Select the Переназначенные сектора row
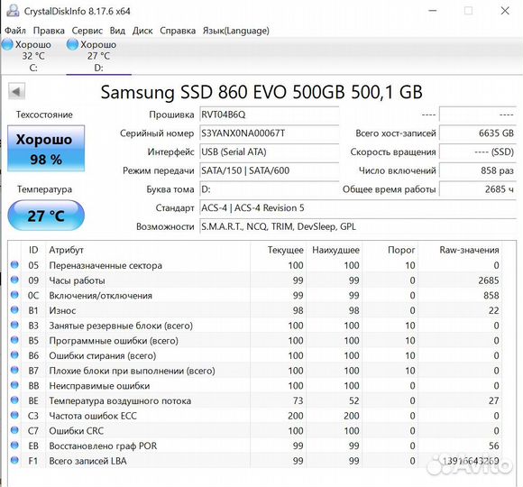 [x=255, y=265]
